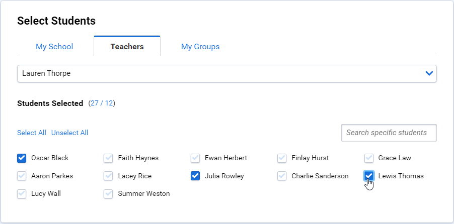Uncheck the Oscar Black checkbox
This screenshot has width=454, height=224.
(x=22, y=158)
